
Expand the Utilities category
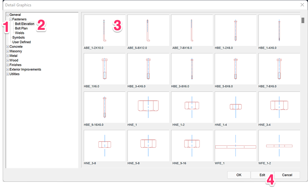tap(8, 74)
